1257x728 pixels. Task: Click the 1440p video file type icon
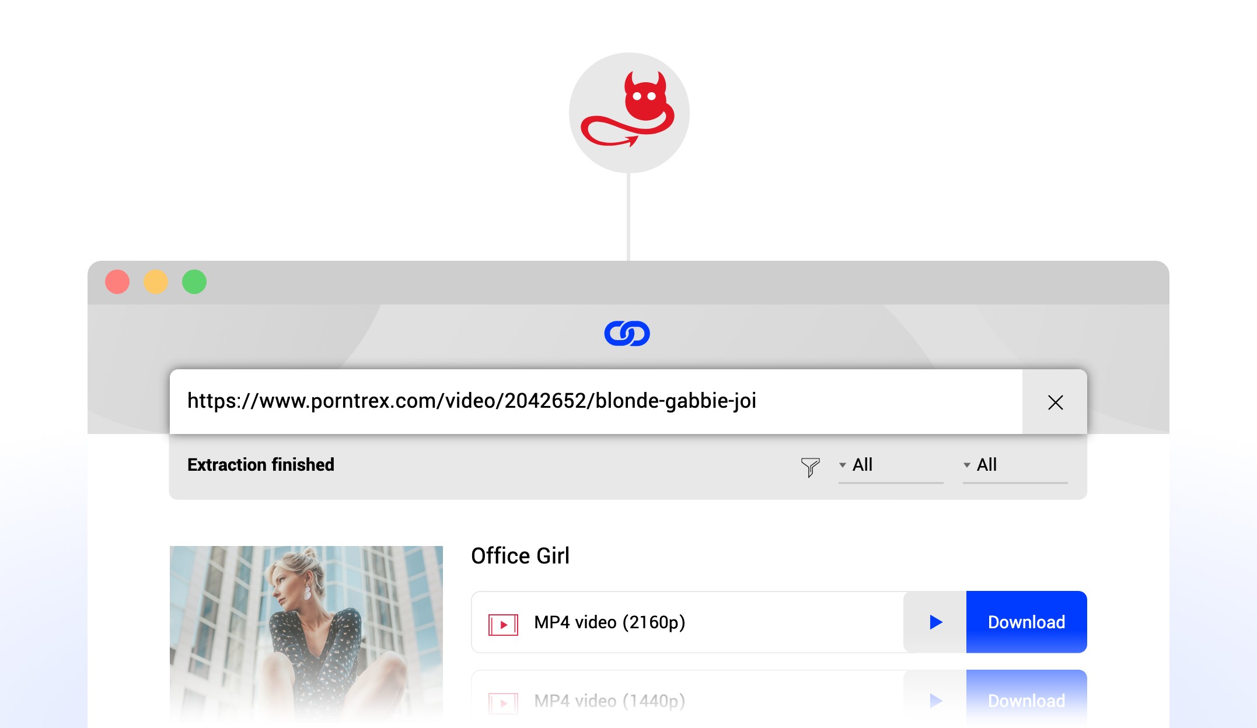[503, 703]
